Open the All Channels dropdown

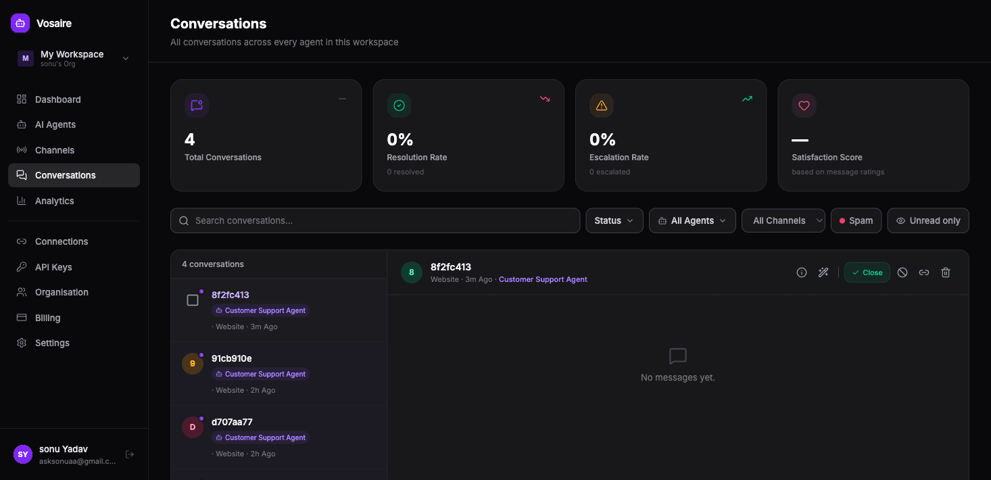coord(783,220)
